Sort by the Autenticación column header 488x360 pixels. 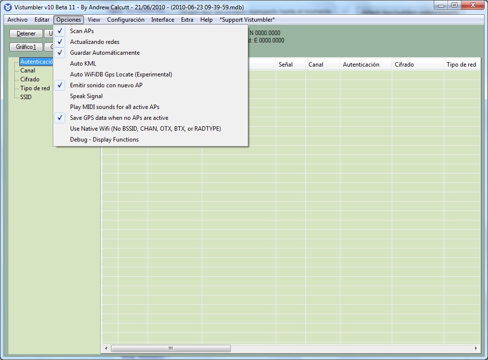pos(366,65)
